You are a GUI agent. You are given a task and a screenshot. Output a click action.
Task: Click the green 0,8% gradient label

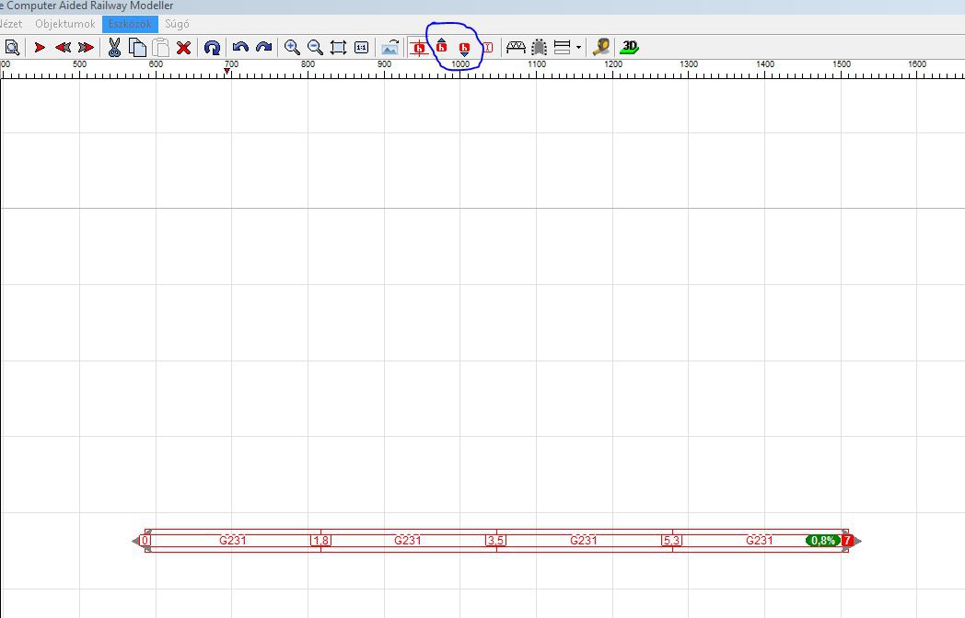[x=822, y=541]
